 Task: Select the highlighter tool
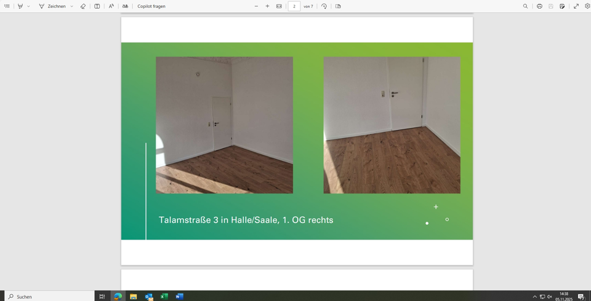20,6
